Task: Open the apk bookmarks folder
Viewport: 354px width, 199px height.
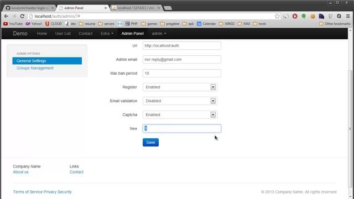Action: point(188,24)
